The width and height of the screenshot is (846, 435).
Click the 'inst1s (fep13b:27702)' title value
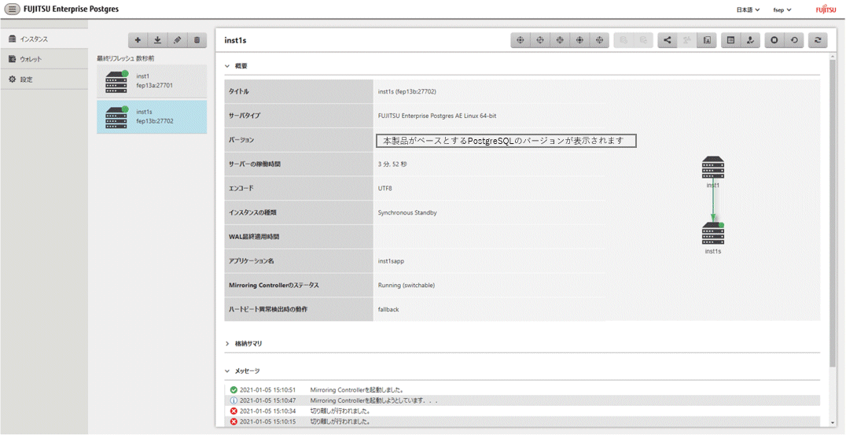click(406, 92)
